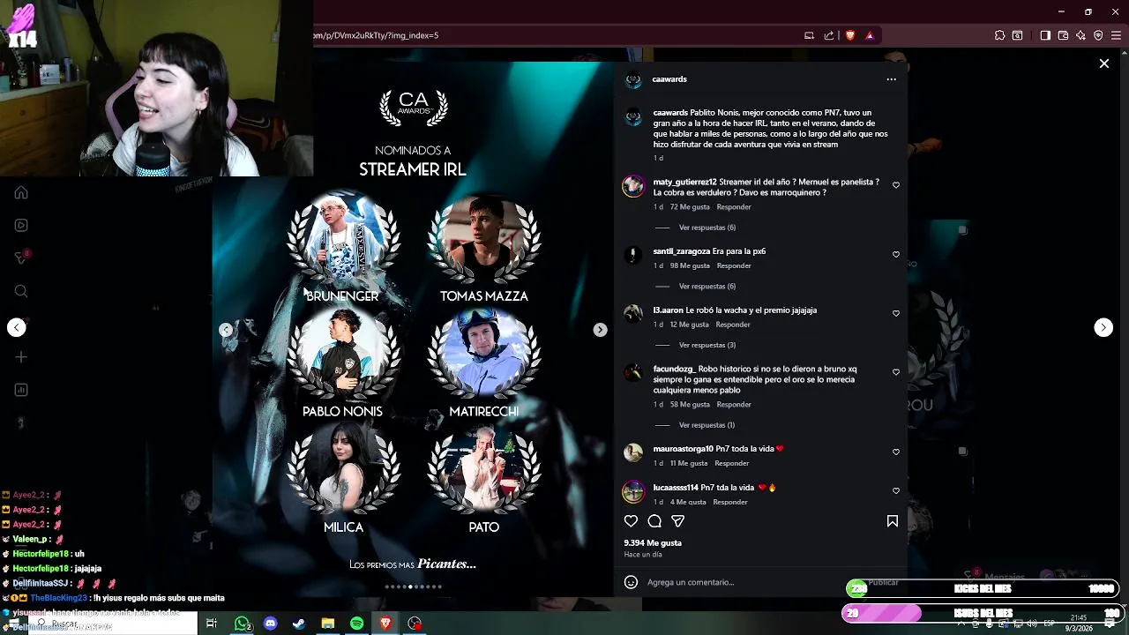Show 72 Me gusta on maty_gutierrez12's comment

690,207
